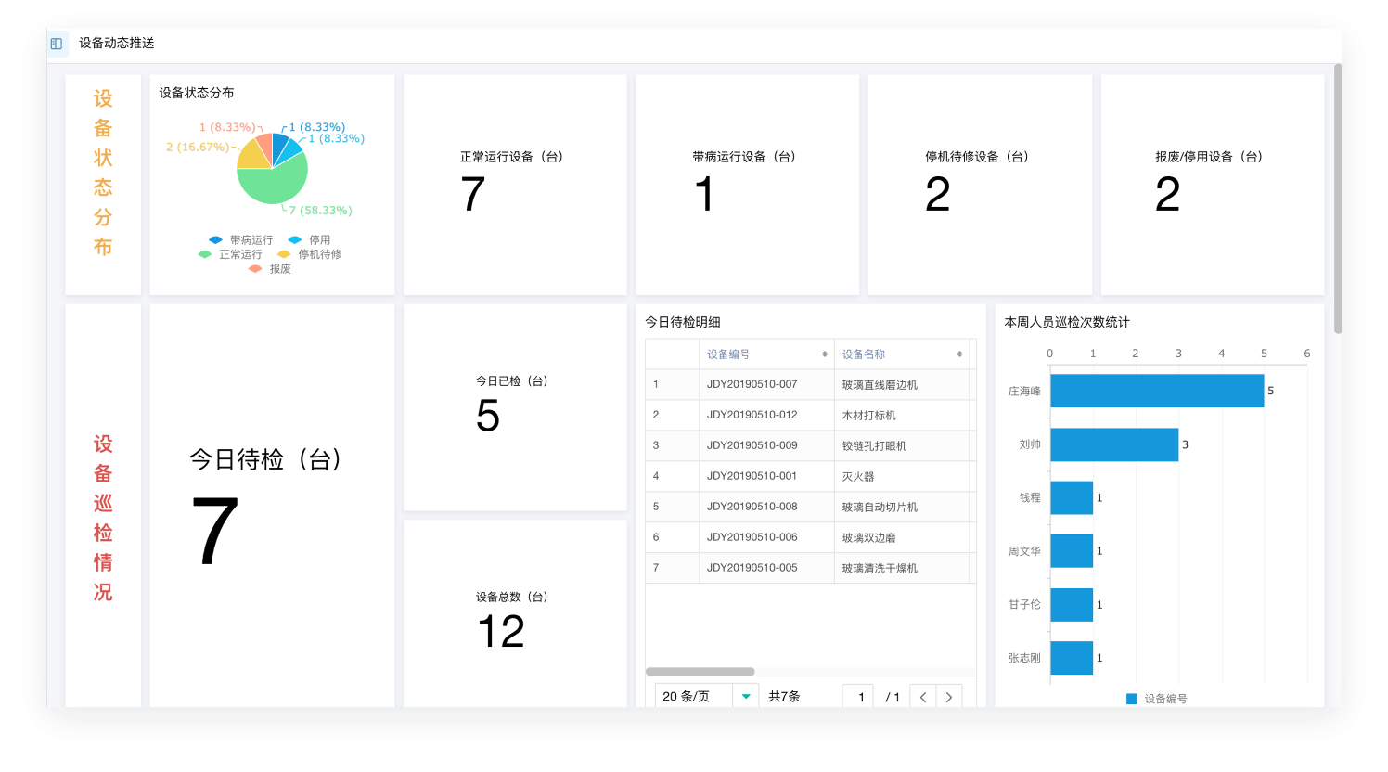Click the 停机待修设备 card value 2
The image size is (1388, 772).
coord(938,194)
